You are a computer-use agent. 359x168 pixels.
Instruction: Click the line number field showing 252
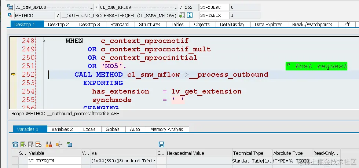coord(191,7)
